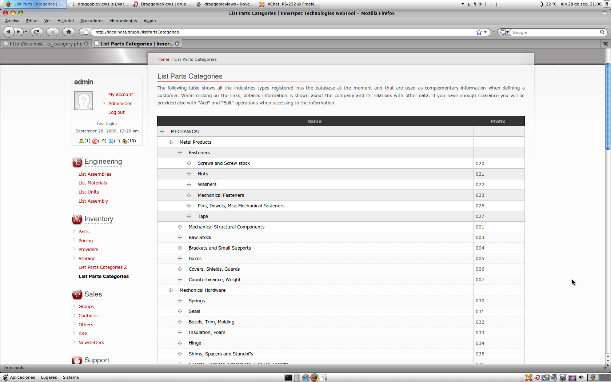This screenshot has width=611, height=382.
Task: Open the Historial menu
Action: pos(65,21)
